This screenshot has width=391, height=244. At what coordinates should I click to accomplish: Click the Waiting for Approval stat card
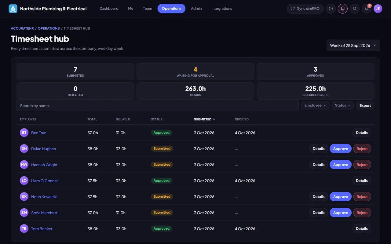point(195,72)
